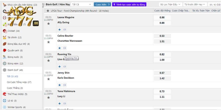Viewport: 221px width, 110px height.
Task: Click the Winter Sports snowflake icon
Action: click(4, 107)
